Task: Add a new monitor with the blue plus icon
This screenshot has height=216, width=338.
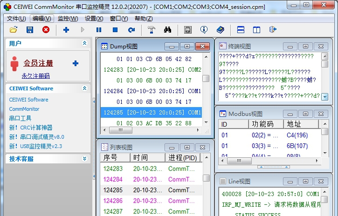Action: pyautogui.click(x=66, y=30)
